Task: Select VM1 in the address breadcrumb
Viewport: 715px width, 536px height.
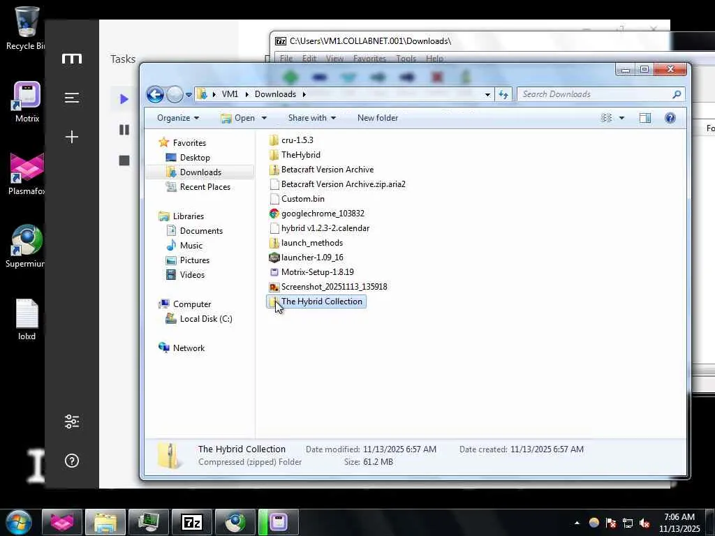Action: click(230, 94)
